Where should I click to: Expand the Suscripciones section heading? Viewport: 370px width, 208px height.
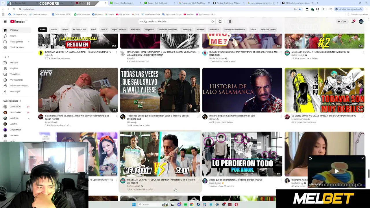(x=12, y=101)
